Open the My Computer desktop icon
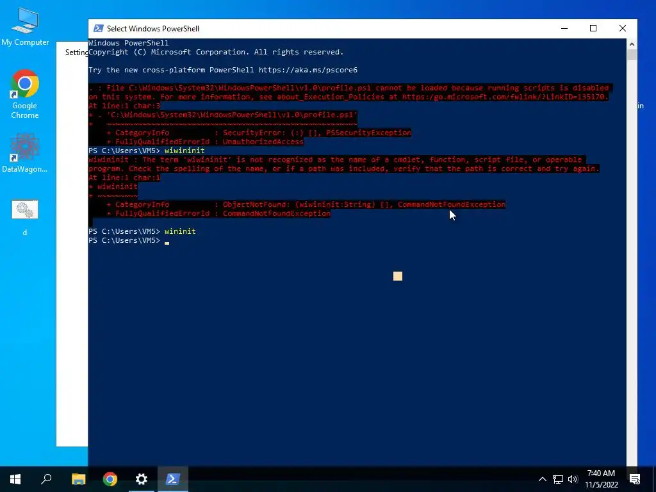 (x=25, y=27)
